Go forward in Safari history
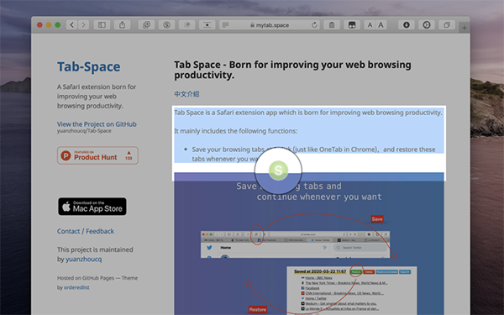This screenshot has height=315, width=504. (x=83, y=24)
